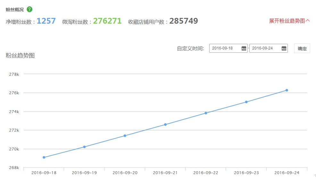The height and width of the screenshot is (184, 316).
Task: Click the Weitao fans count 276271
Action: 107,21
